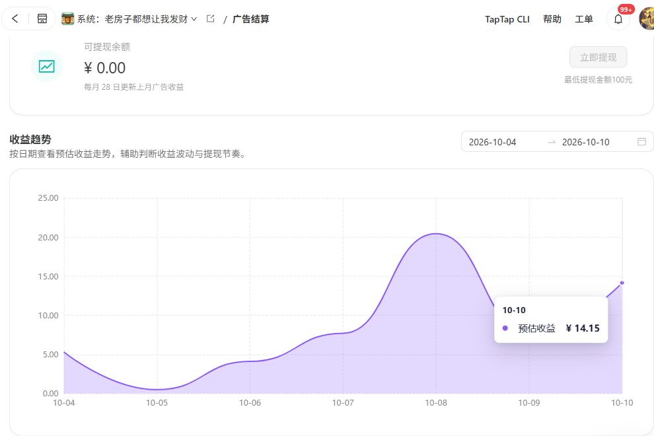Viewport: 654px width, 436px height.
Task: Click the revenue chart icon
Action: click(x=47, y=66)
